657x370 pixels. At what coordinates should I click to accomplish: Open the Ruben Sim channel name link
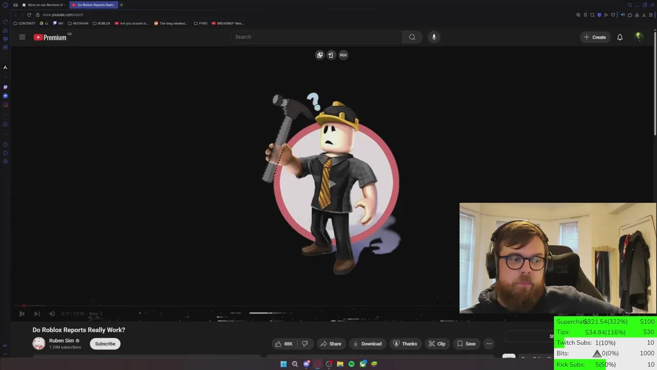click(62, 341)
